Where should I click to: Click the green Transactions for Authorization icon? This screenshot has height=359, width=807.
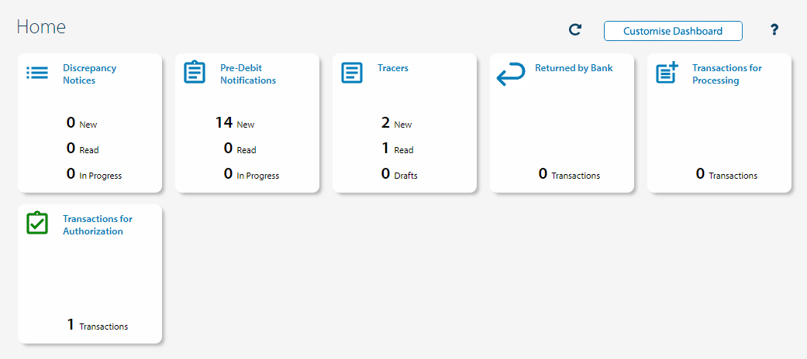click(x=37, y=224)
